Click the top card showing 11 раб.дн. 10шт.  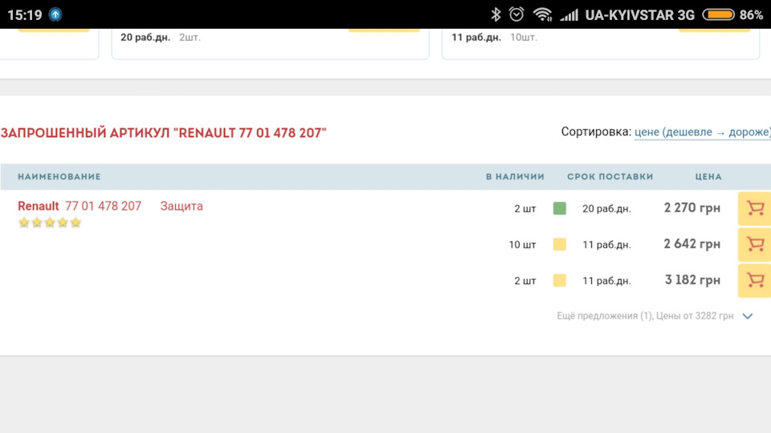601,43
